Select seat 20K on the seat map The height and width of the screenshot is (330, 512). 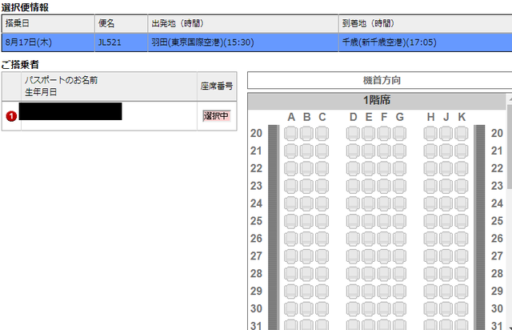(462, 134)
